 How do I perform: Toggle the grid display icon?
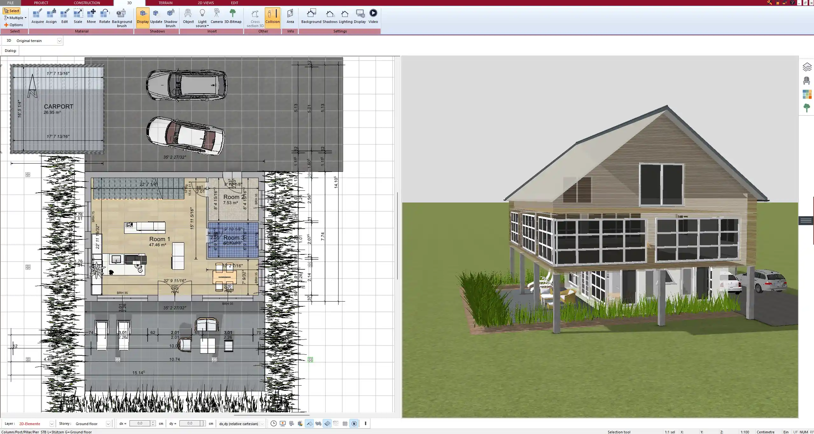345,423
